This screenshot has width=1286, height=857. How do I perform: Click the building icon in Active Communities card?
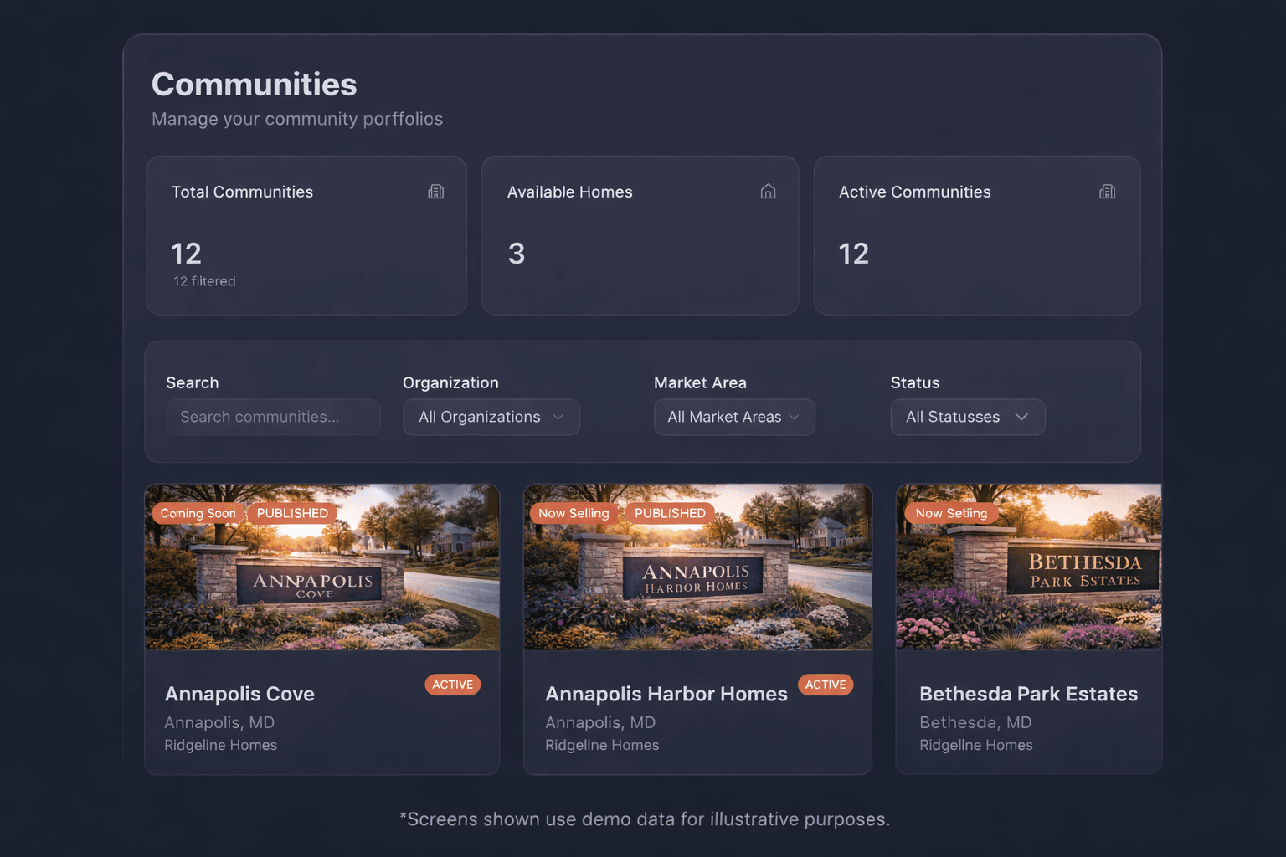click(x=1107, y=192)
